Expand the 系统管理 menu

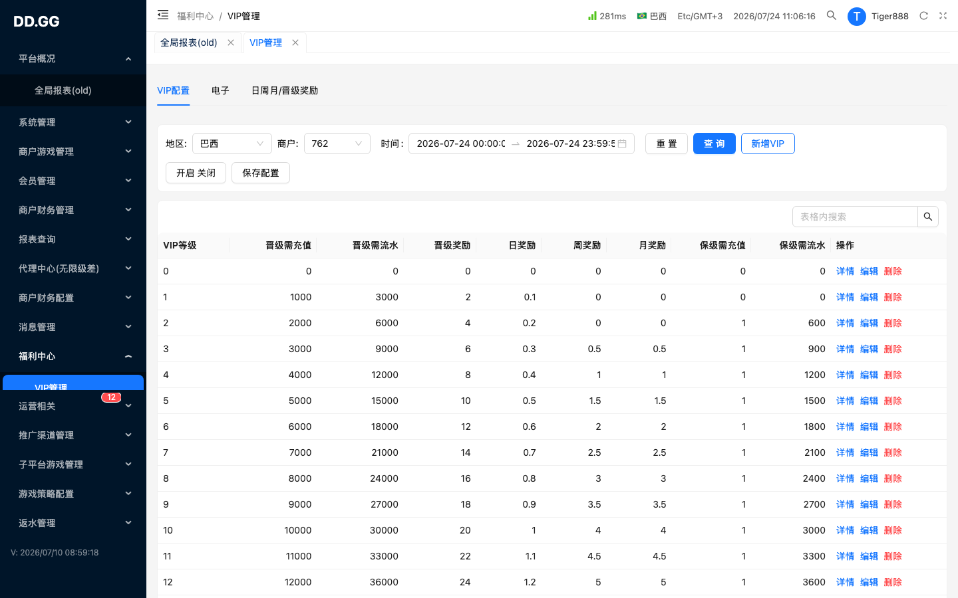point(73,122)
